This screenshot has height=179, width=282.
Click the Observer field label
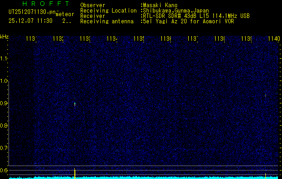click(92, 5)
